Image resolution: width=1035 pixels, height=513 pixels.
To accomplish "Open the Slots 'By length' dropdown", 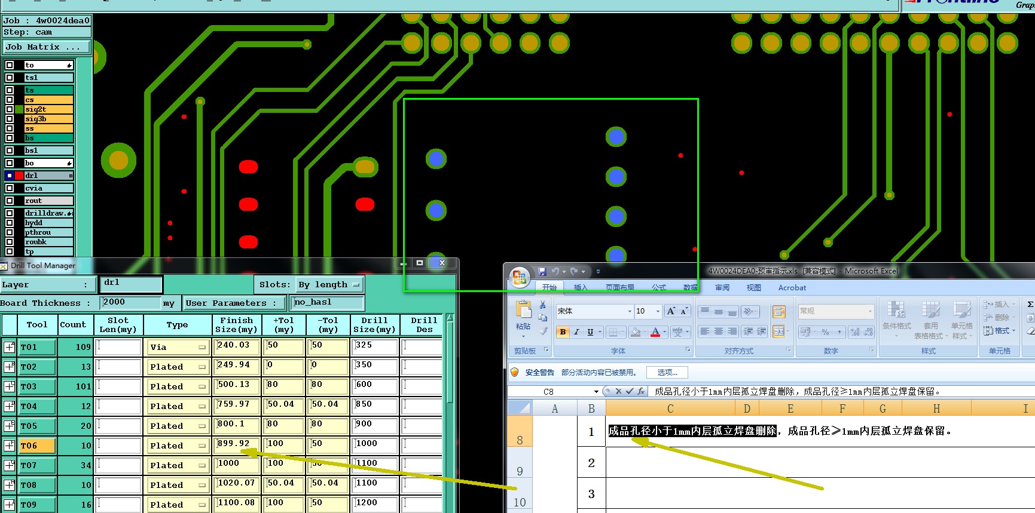I will [x=330, y=285].
